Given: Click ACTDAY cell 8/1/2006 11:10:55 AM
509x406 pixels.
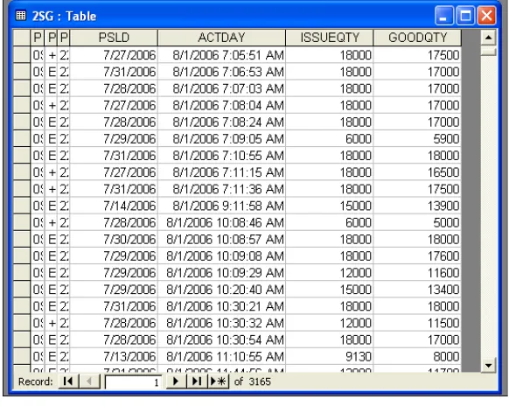Looking at the screenshot, I should (x=222, y=357).
